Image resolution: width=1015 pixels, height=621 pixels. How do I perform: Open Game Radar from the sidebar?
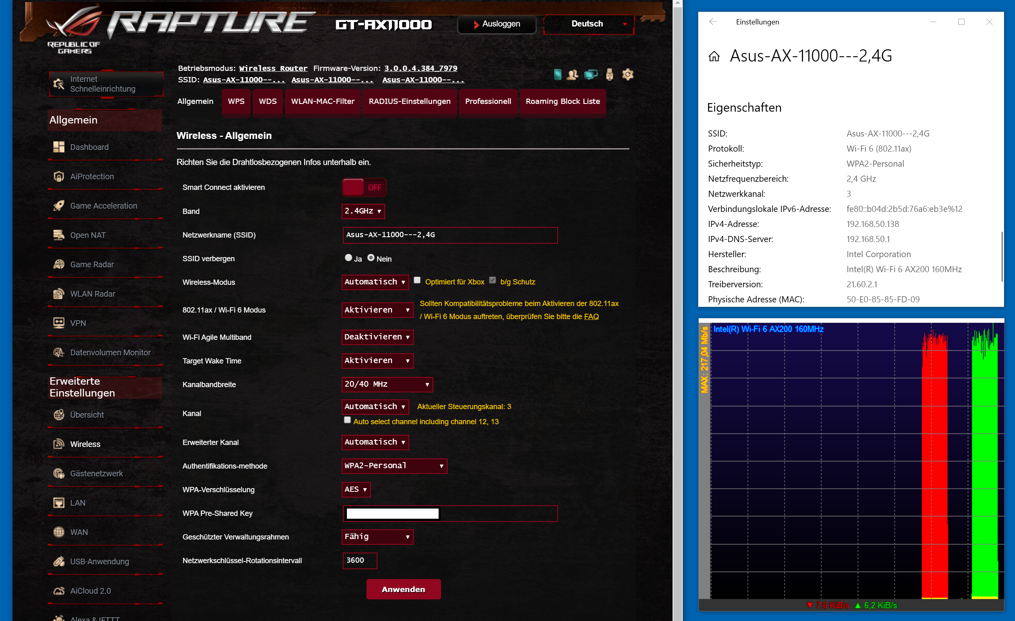click(x=91, y=264)
